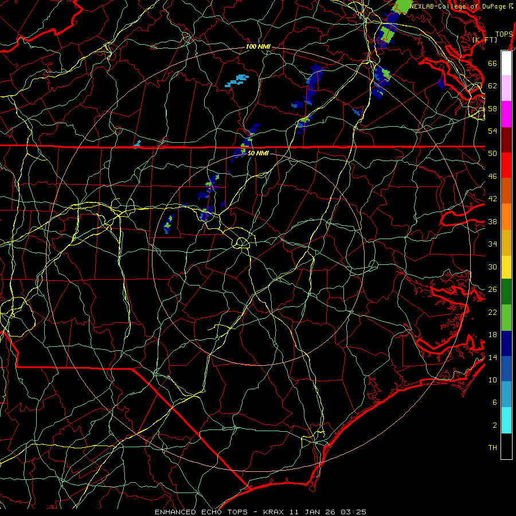Image resolution: width=516 pixels, height=516 pixels.
Task: Click the yellow swatch near 30
Action: [506, 267]
